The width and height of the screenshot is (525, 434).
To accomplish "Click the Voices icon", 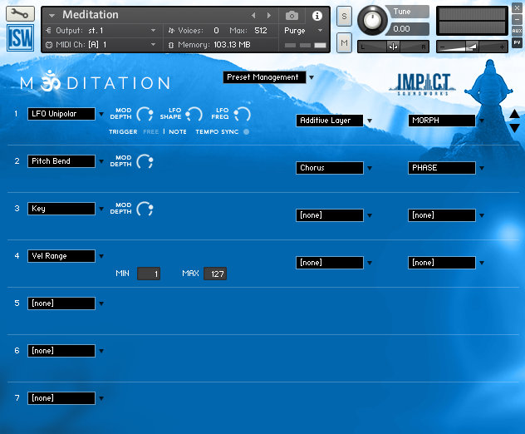I will (x=171, y=31).
